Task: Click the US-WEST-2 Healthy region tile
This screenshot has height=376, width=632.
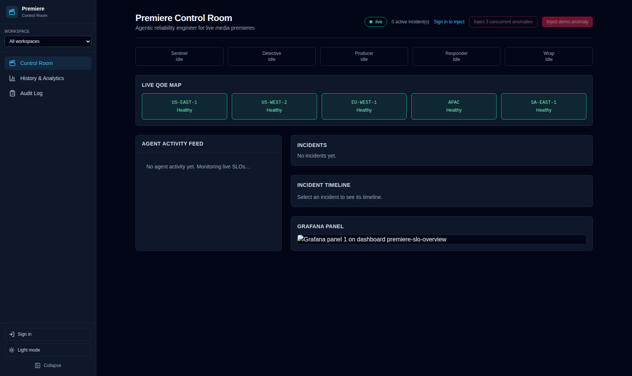Action: point(274,106)
